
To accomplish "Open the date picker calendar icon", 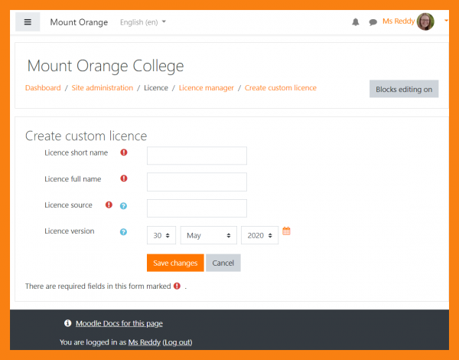I will click(287, 231).
